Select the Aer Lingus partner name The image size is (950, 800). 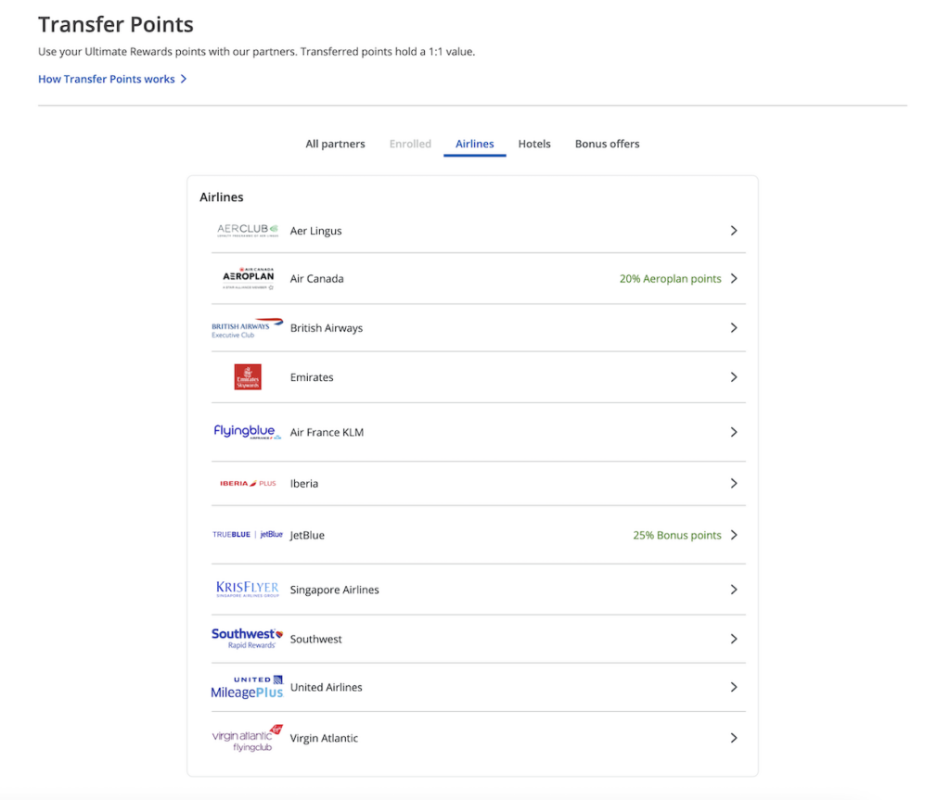315,231
